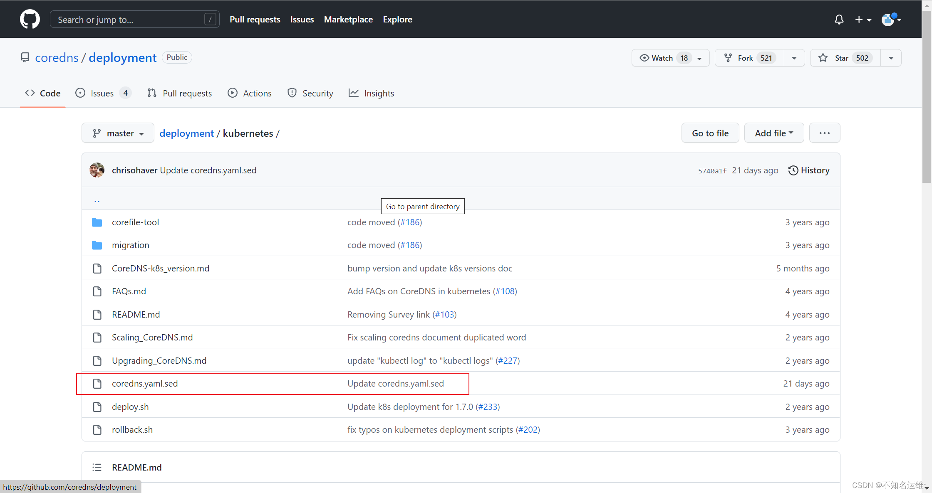Switch to the Code tab

tap(42, 93)
